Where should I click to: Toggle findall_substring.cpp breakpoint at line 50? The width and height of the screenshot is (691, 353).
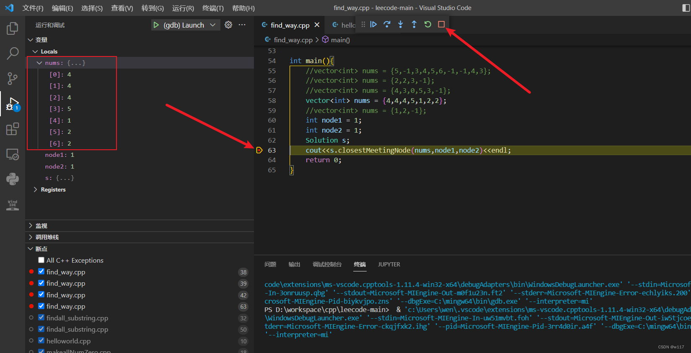click(x=41, y=329)
